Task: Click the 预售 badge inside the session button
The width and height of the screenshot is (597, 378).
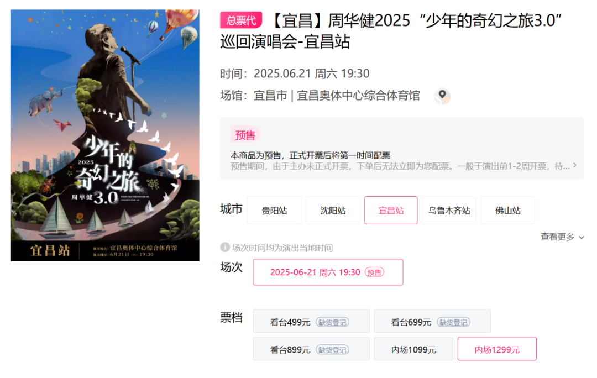Action: click(374, 272)
